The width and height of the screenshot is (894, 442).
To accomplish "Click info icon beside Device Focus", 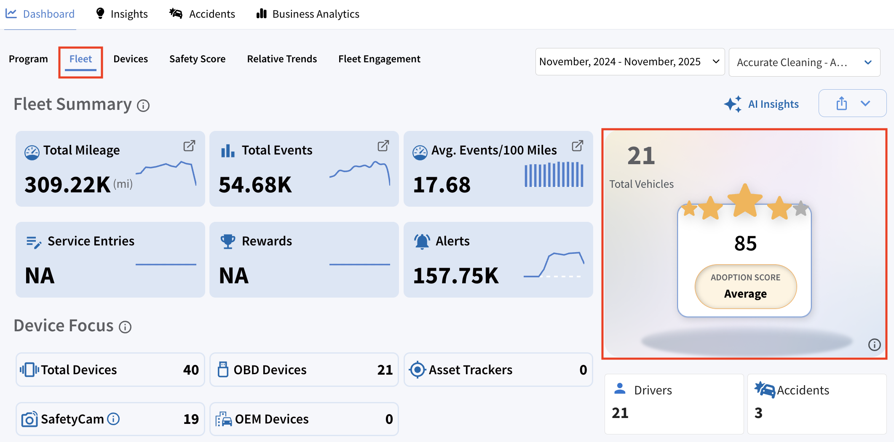I will [x=125, y=327].
